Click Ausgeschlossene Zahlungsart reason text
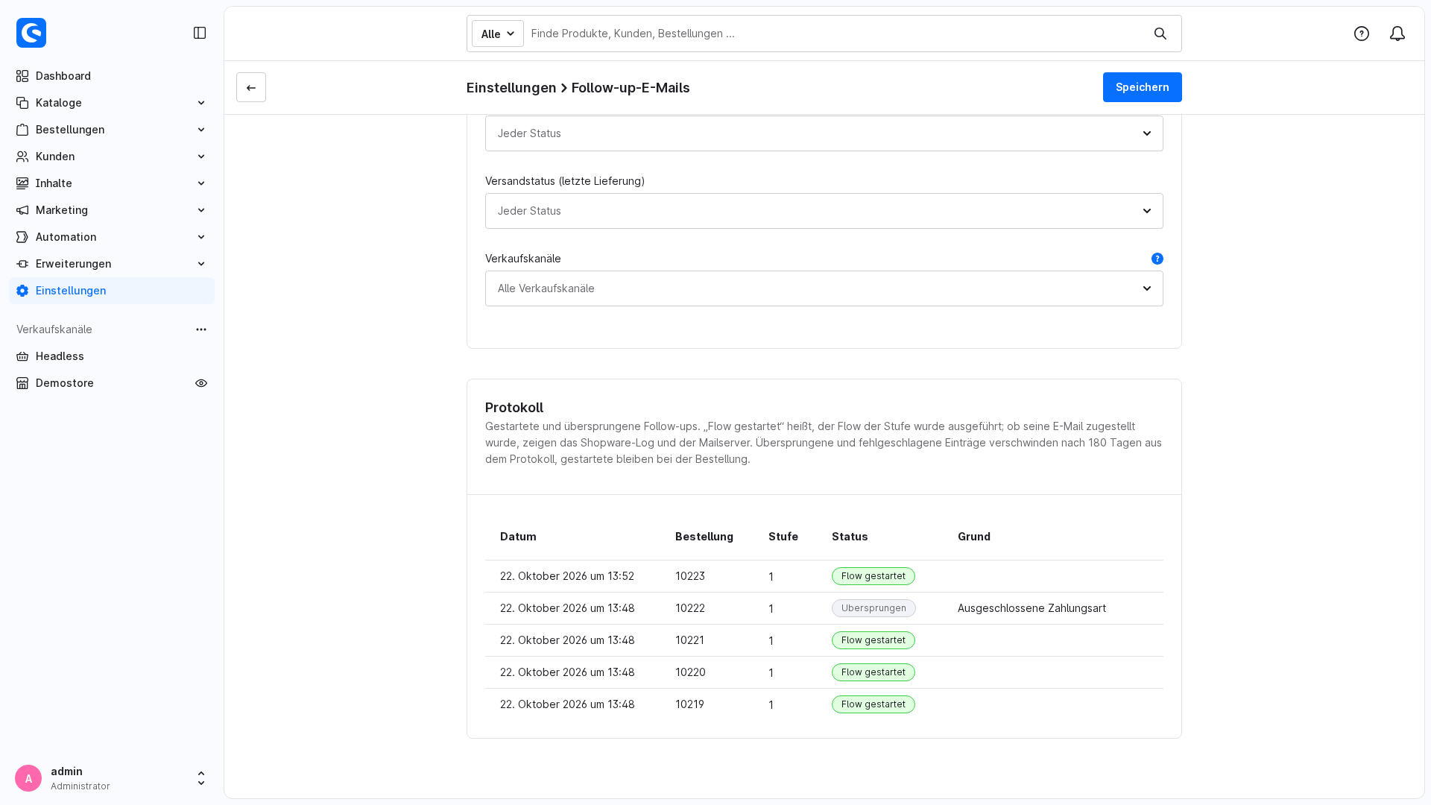This screenshot has height=805, width=1431. point(1032,608)
